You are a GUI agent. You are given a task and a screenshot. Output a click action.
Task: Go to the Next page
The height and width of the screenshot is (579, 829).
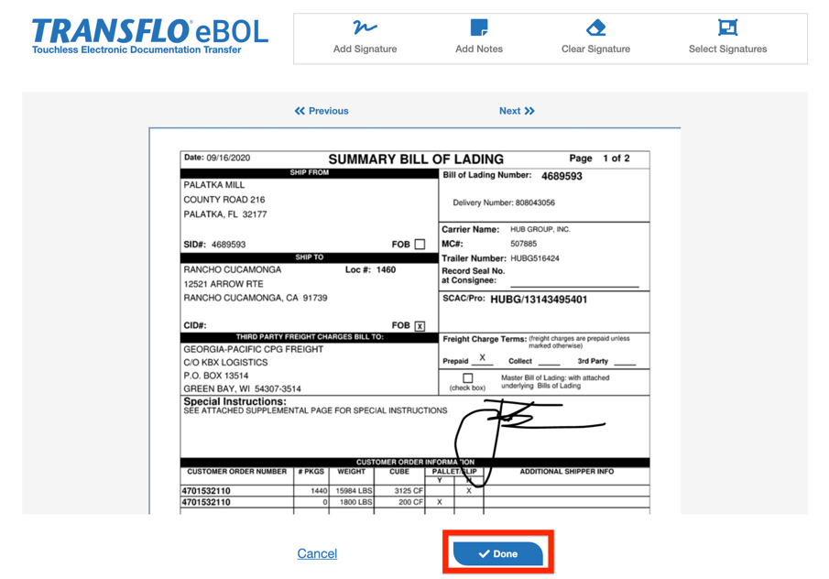pos(517,111)
